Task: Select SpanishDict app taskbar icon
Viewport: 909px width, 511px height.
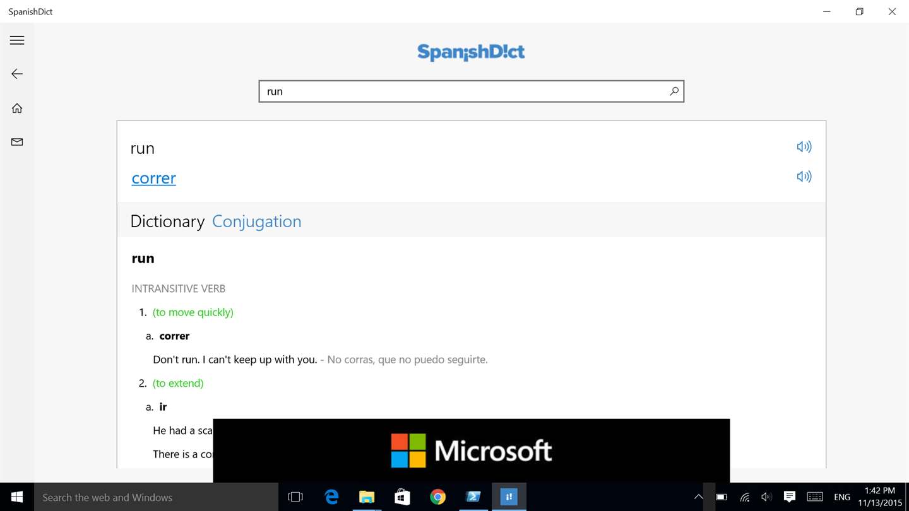Action: pyautogui.click(x=508, y=497)
